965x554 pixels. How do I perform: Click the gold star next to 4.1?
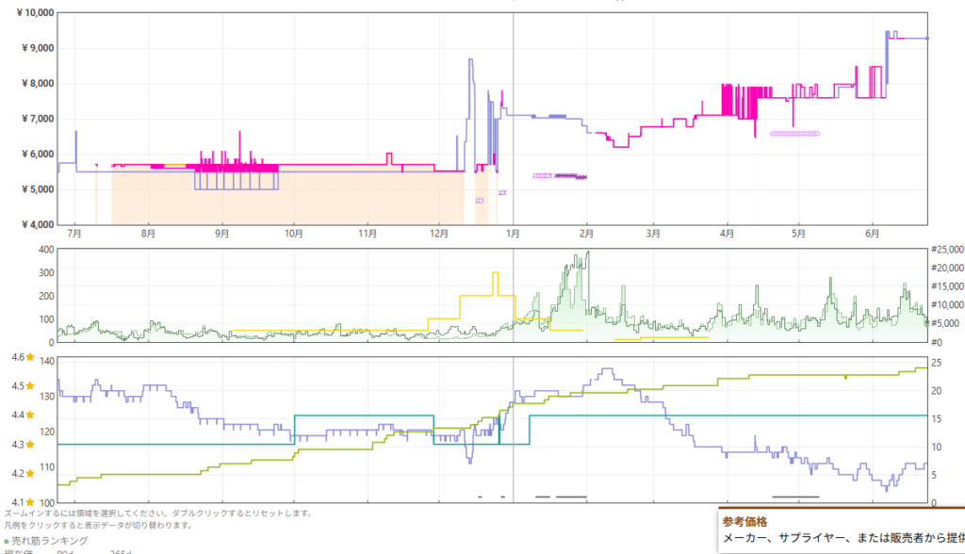(30, 502)
